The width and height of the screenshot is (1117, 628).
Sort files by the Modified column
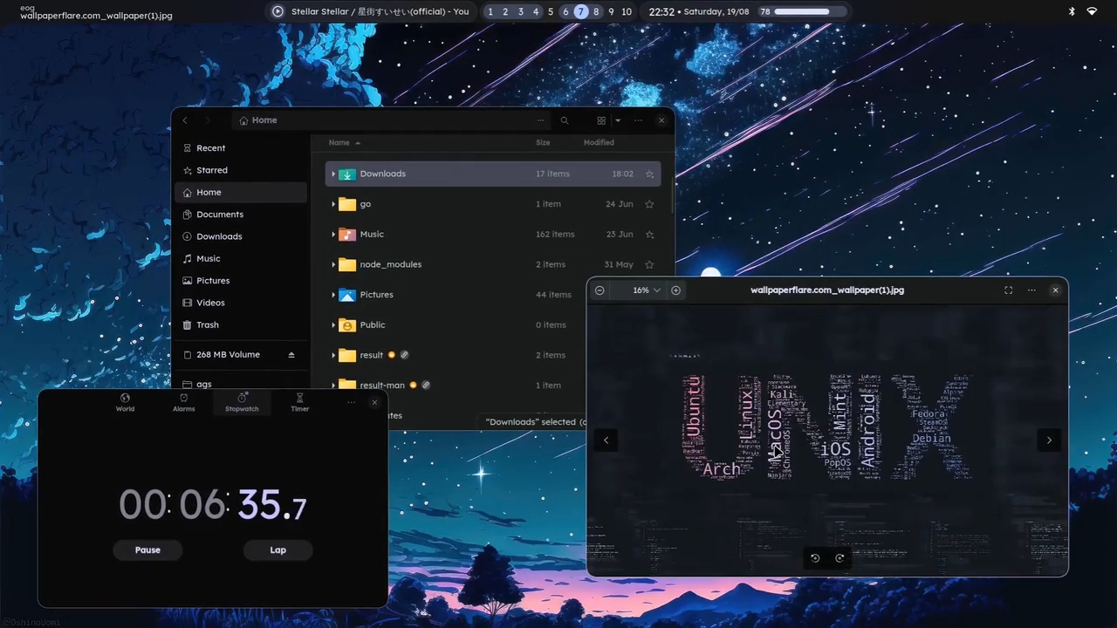click(x=599, y=142)
